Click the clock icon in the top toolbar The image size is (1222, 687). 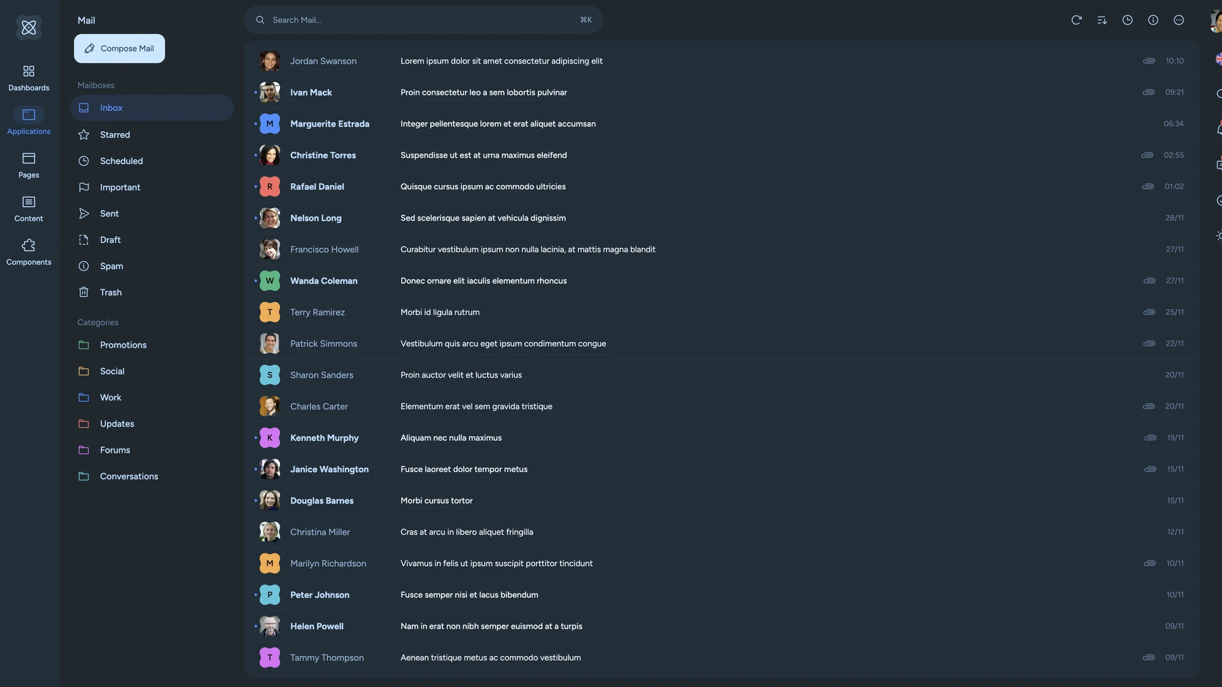(1127, 20)
